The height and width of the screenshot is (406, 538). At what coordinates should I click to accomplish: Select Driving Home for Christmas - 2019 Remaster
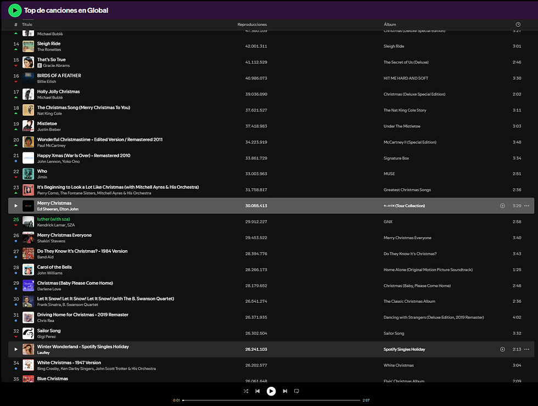pyautogui.click(x=83, y=314)
